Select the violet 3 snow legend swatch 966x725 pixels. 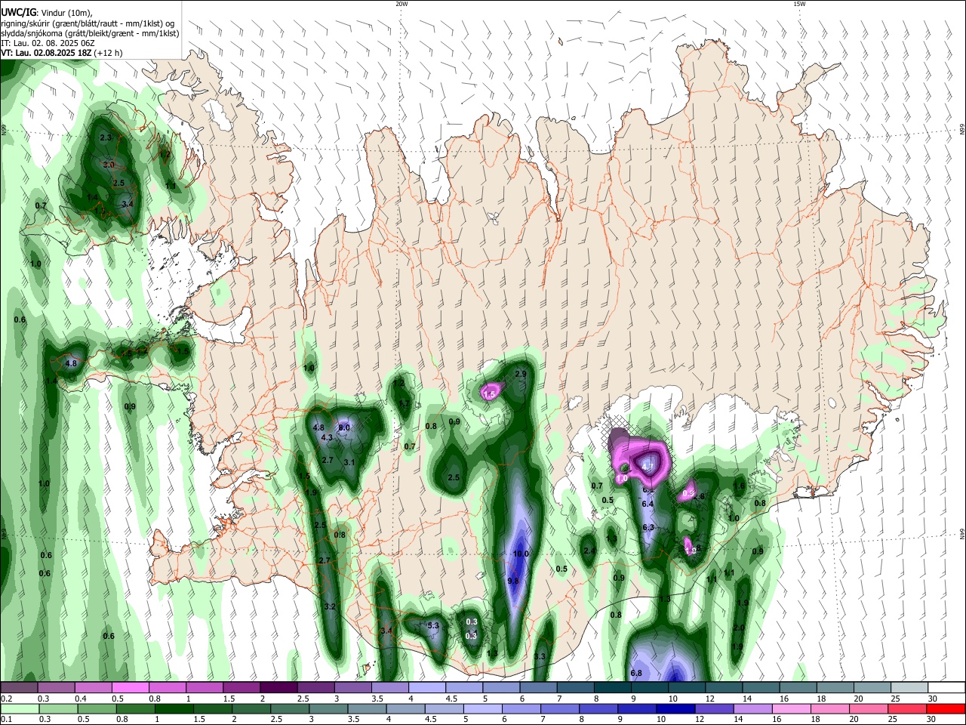(x=352, y=688)
